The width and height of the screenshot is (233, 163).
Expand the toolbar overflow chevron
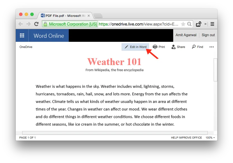(206, 24)
